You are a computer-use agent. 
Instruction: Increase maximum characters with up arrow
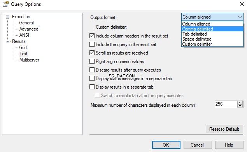(x=240, y=103)
